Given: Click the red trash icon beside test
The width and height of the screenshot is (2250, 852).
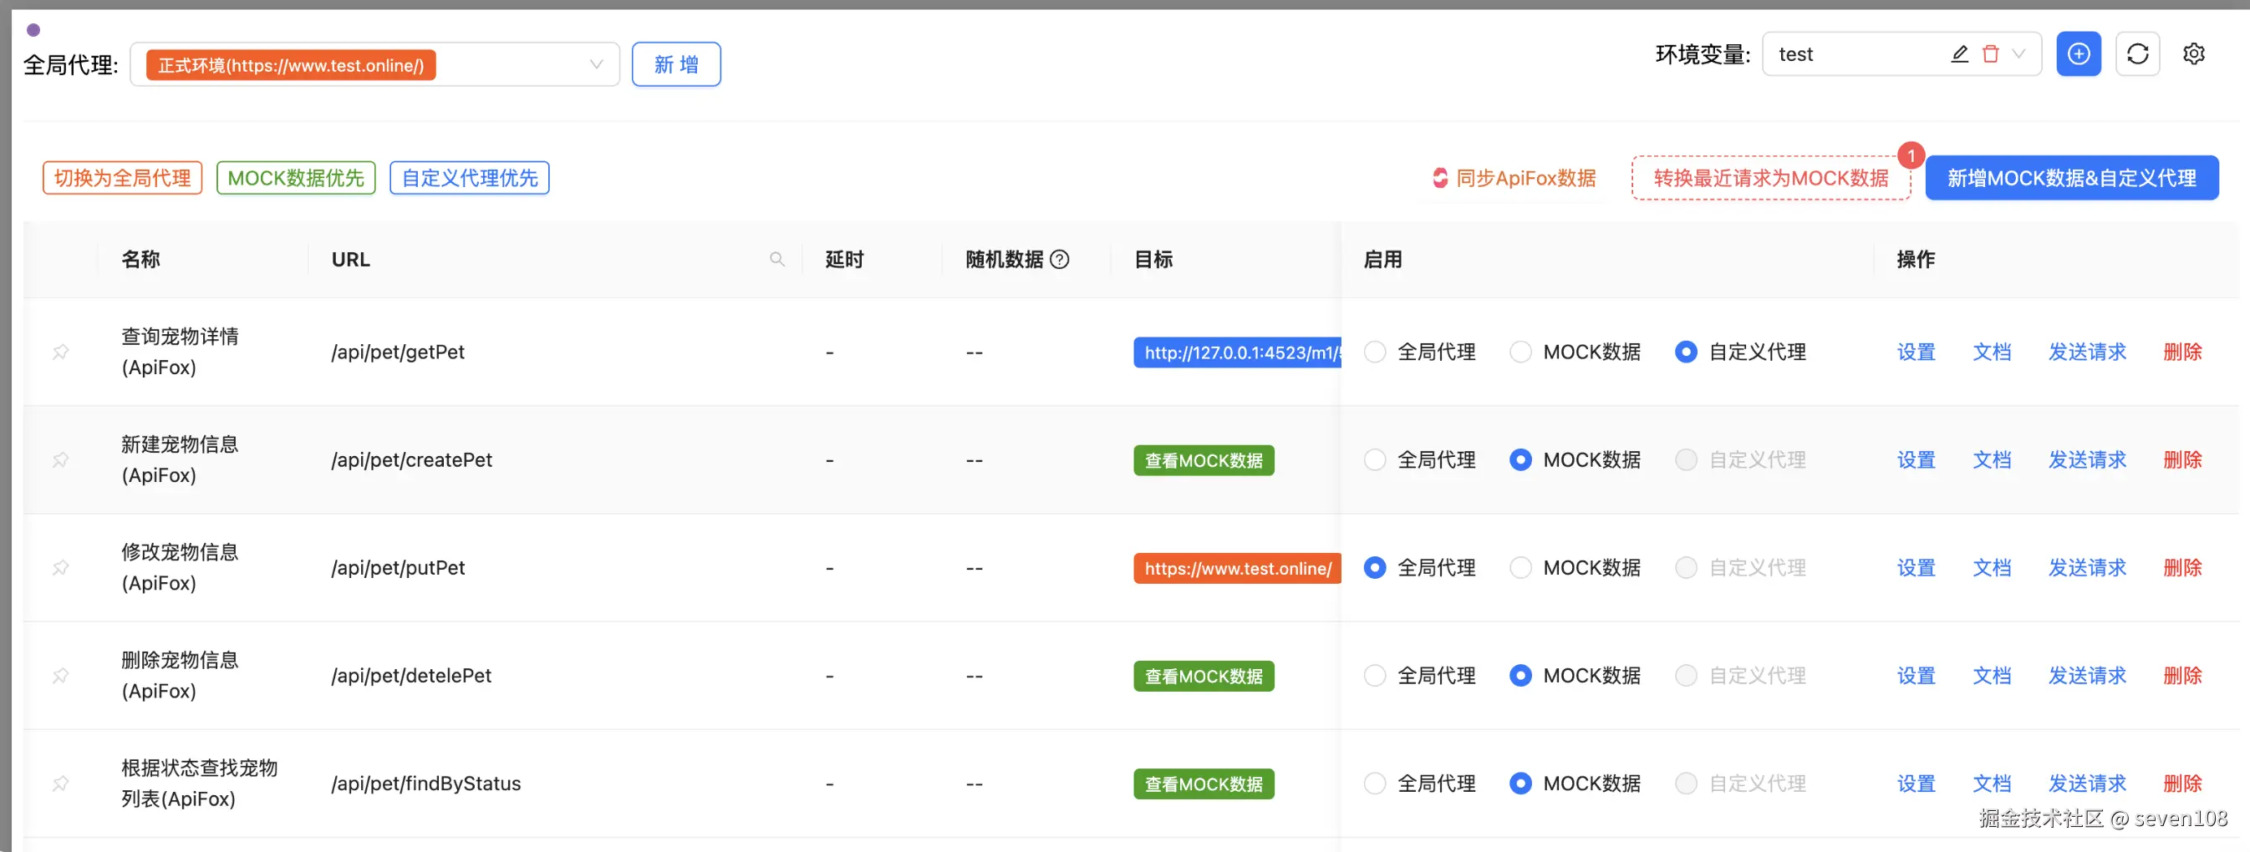Looking at the screenshot, I should click(1991, 54).
